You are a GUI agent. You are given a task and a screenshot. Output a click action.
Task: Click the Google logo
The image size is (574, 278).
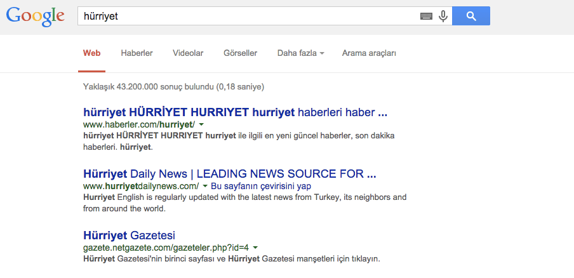coord(35,16)
